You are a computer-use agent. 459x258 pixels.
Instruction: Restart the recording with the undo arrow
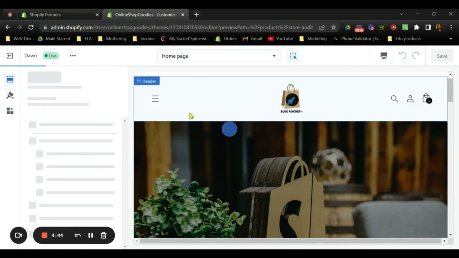point(77,235)
